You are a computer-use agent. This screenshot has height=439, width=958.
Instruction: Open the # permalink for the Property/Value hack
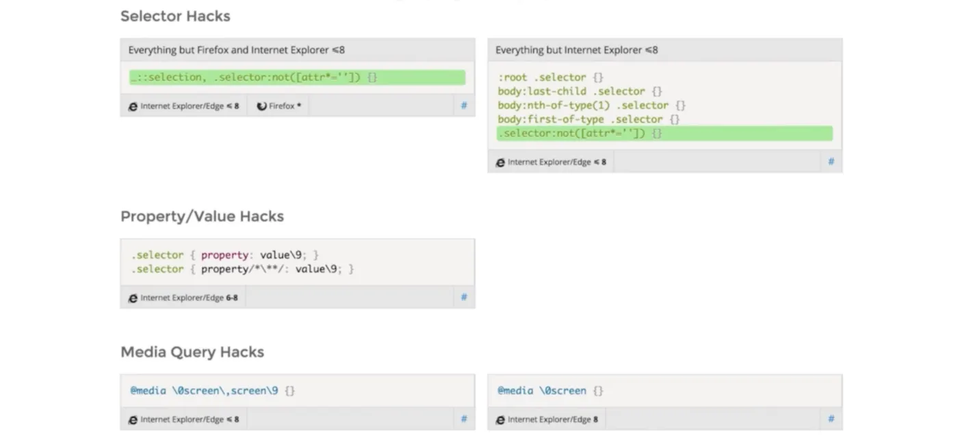point(464,297)
